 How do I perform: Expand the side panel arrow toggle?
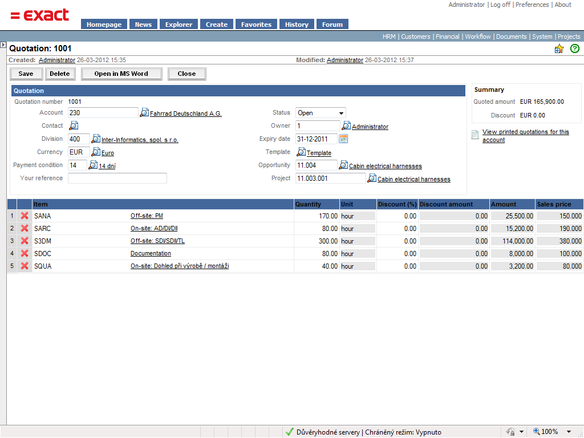pyautogui.click(x=3, y=44)
